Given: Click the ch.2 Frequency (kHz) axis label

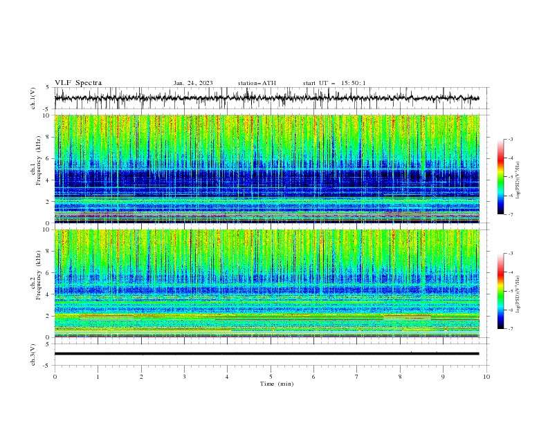Looking at the screenshot, I should pos(35,275).
